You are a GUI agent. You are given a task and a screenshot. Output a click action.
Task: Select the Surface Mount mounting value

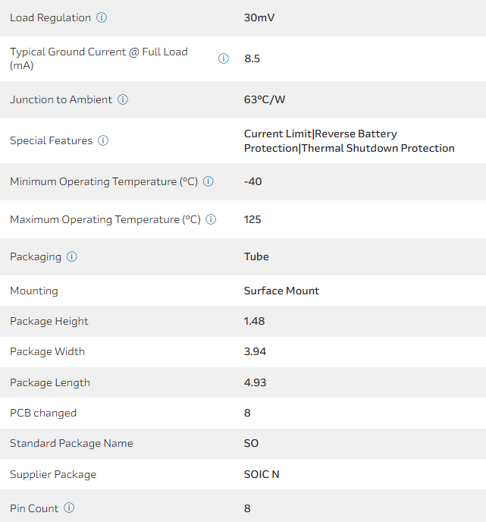coord(281,291)
